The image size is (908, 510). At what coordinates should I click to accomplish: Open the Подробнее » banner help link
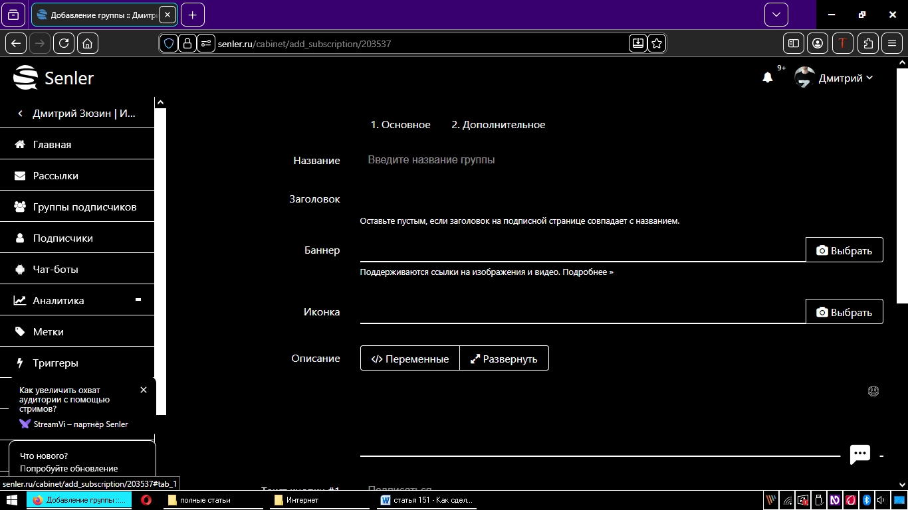tap(588, 272)
